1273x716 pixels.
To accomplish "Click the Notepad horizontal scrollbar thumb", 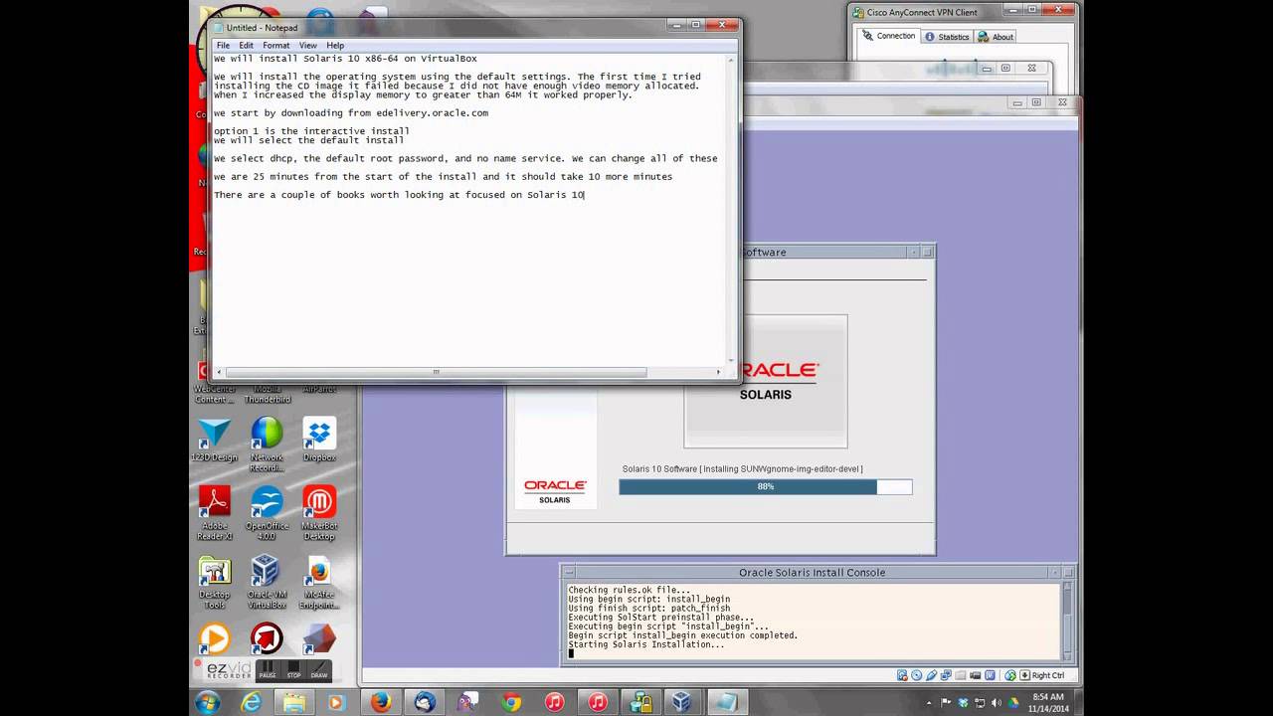I will point(436,372).
